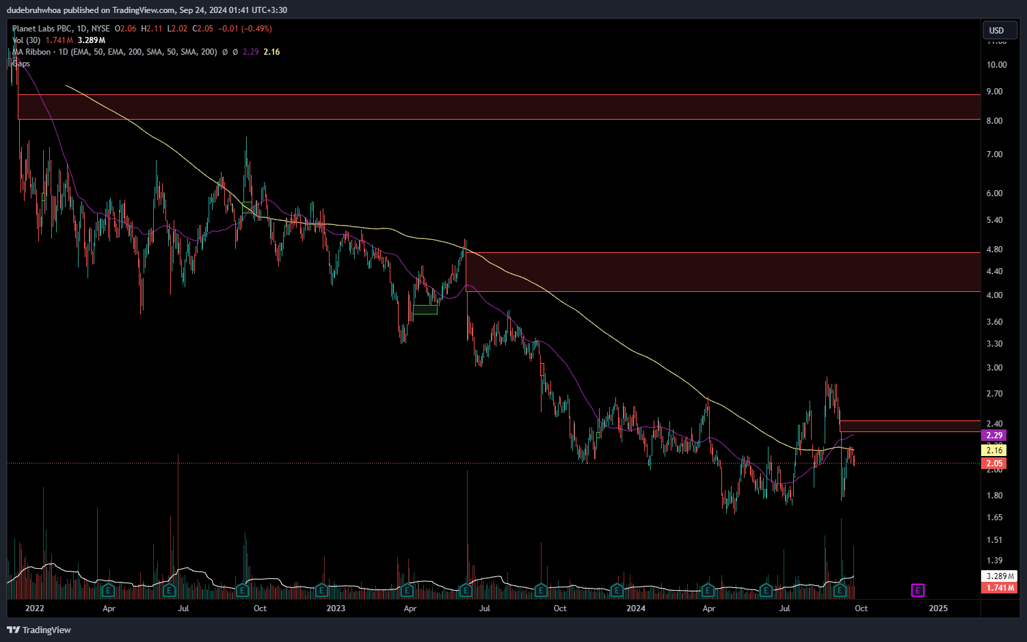
Task: Click the yellow 2.16 value in MA Ribbon legend
Action: click(271, 52)
